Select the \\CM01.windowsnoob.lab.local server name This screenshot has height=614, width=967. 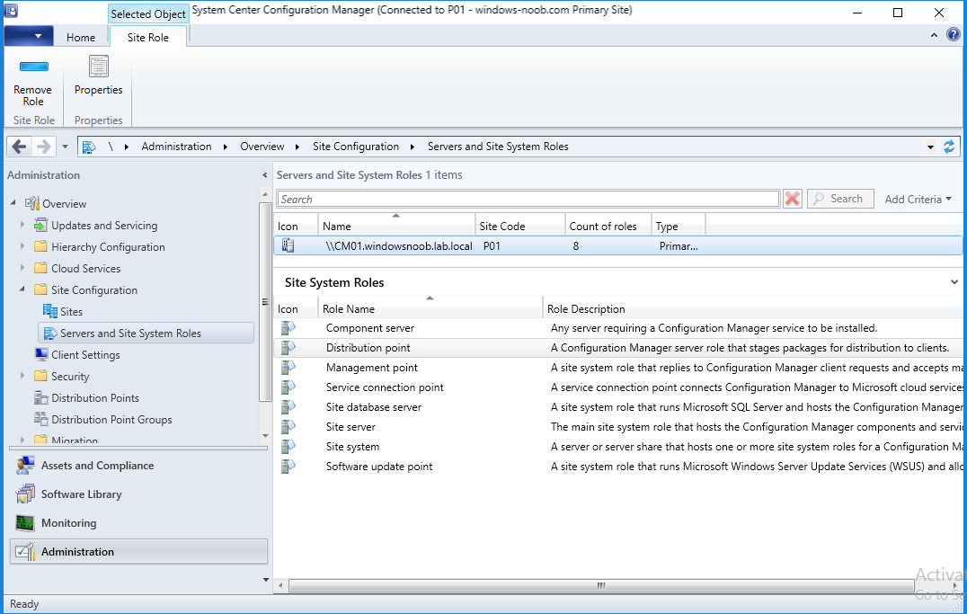coord(399,246)
